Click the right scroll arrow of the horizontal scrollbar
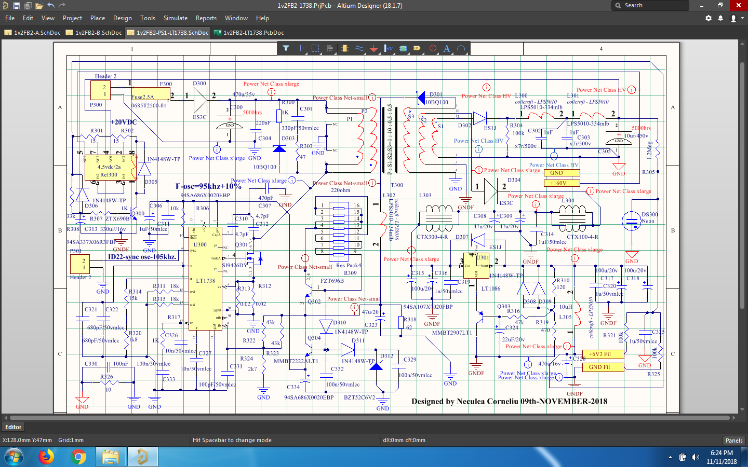The height and width of the screenshot is (467, 748). tap(734, 417)
